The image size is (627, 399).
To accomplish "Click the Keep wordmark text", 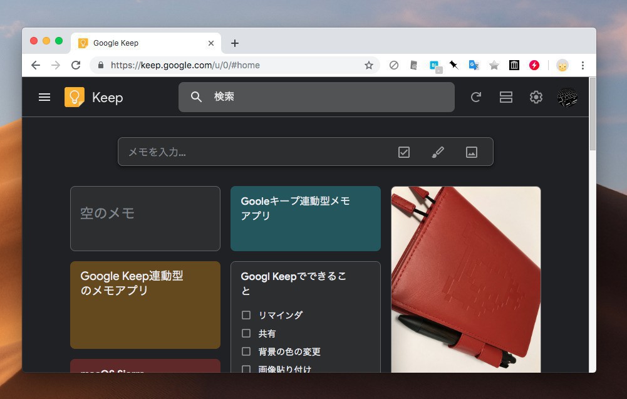I will click(x=108, y=98).
